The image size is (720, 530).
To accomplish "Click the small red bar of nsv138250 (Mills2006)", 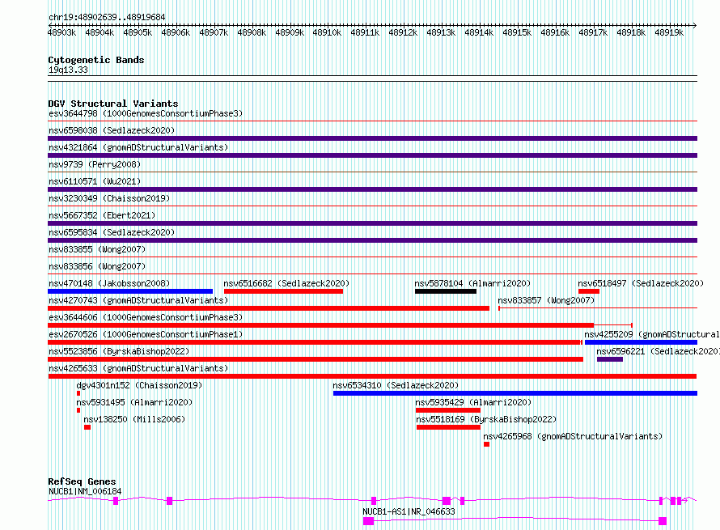I will (87, 427).
